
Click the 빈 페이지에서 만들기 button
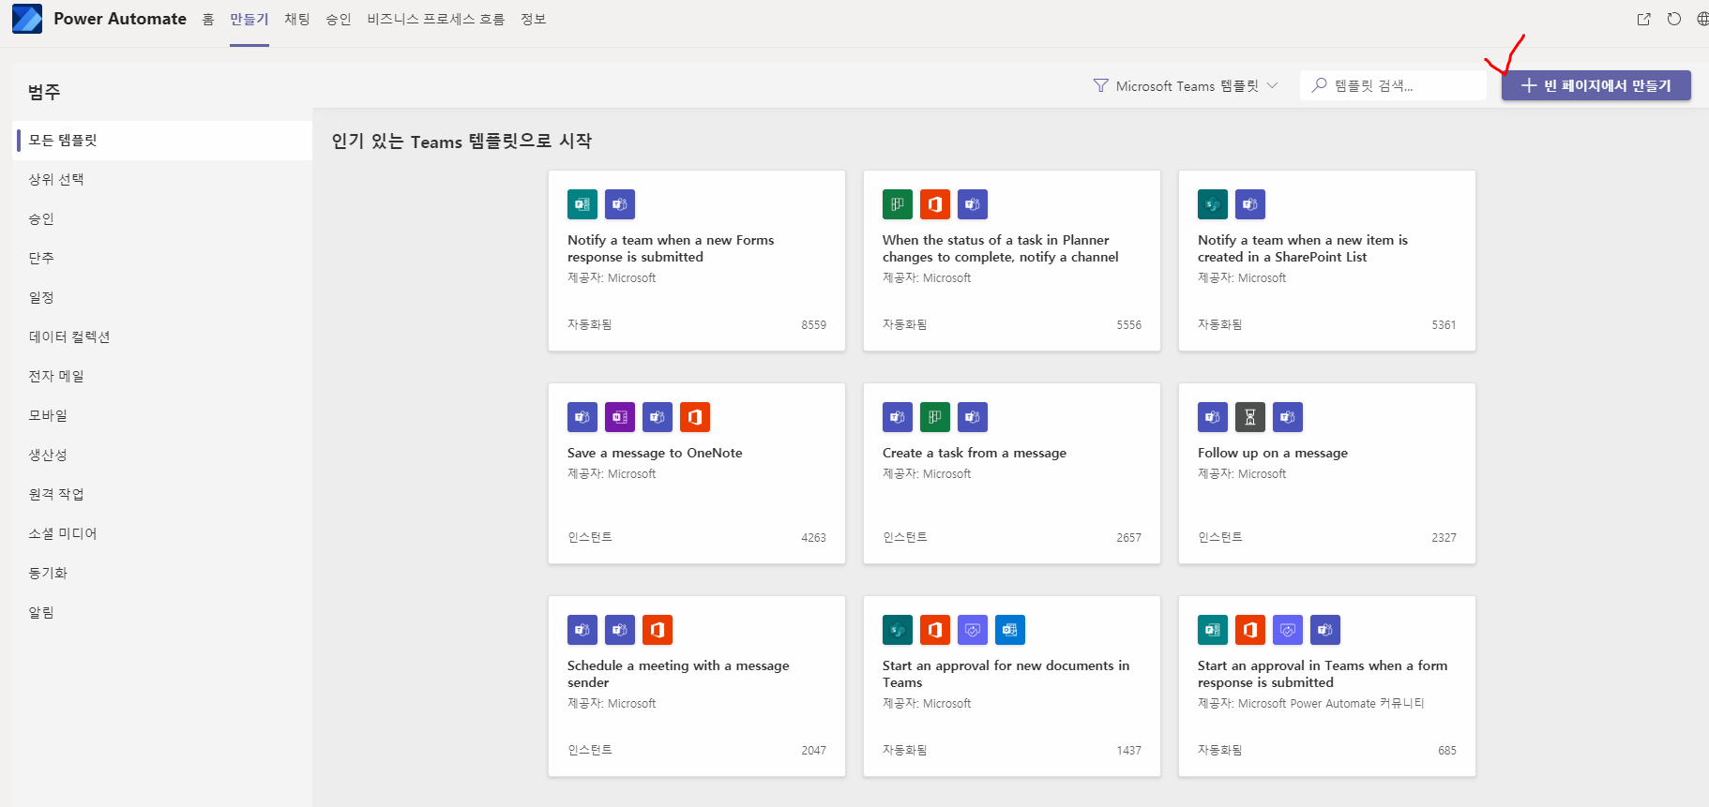[x=1596, y=85]
